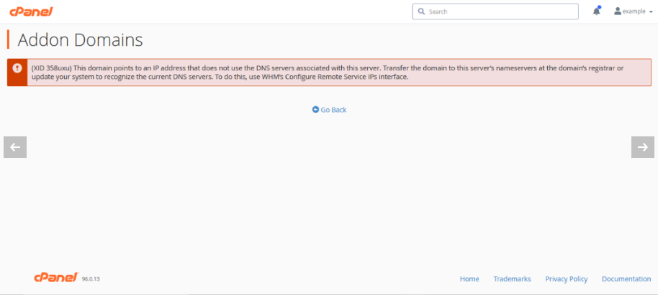The width and height of the screenshot is (658, 295).
Task: Open the Documentation footer link
Action: [626, 279]
